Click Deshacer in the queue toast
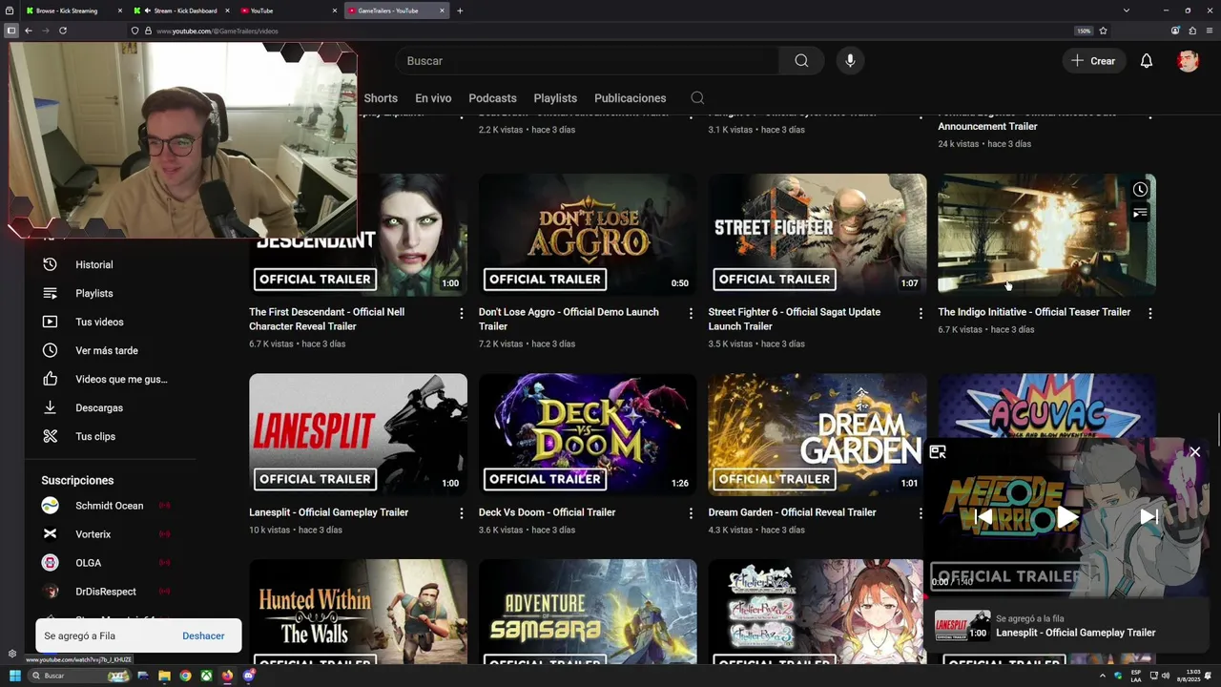 (203, 636)
